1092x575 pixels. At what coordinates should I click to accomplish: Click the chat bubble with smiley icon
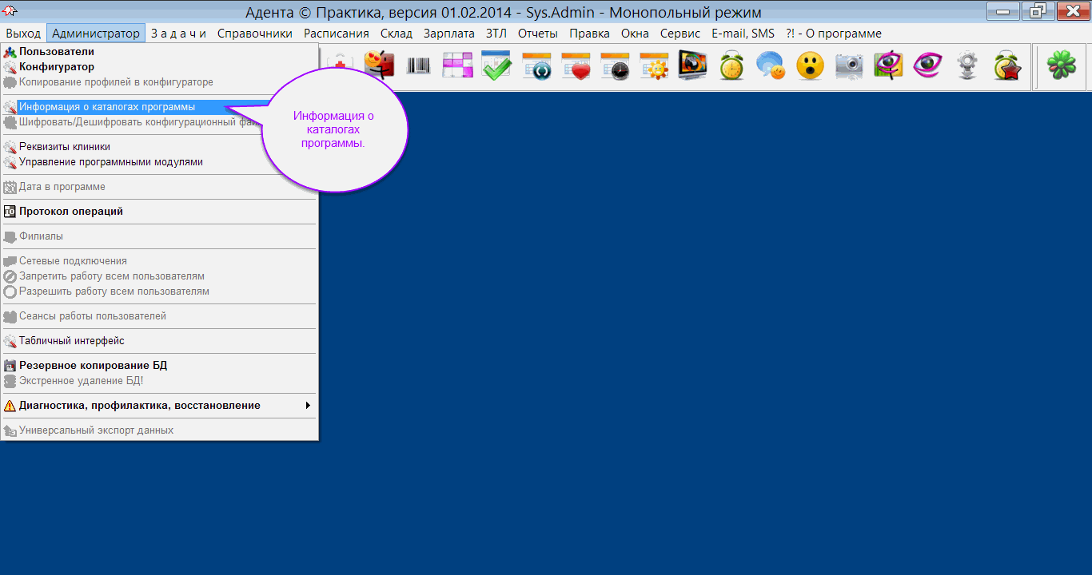(771, 66)
